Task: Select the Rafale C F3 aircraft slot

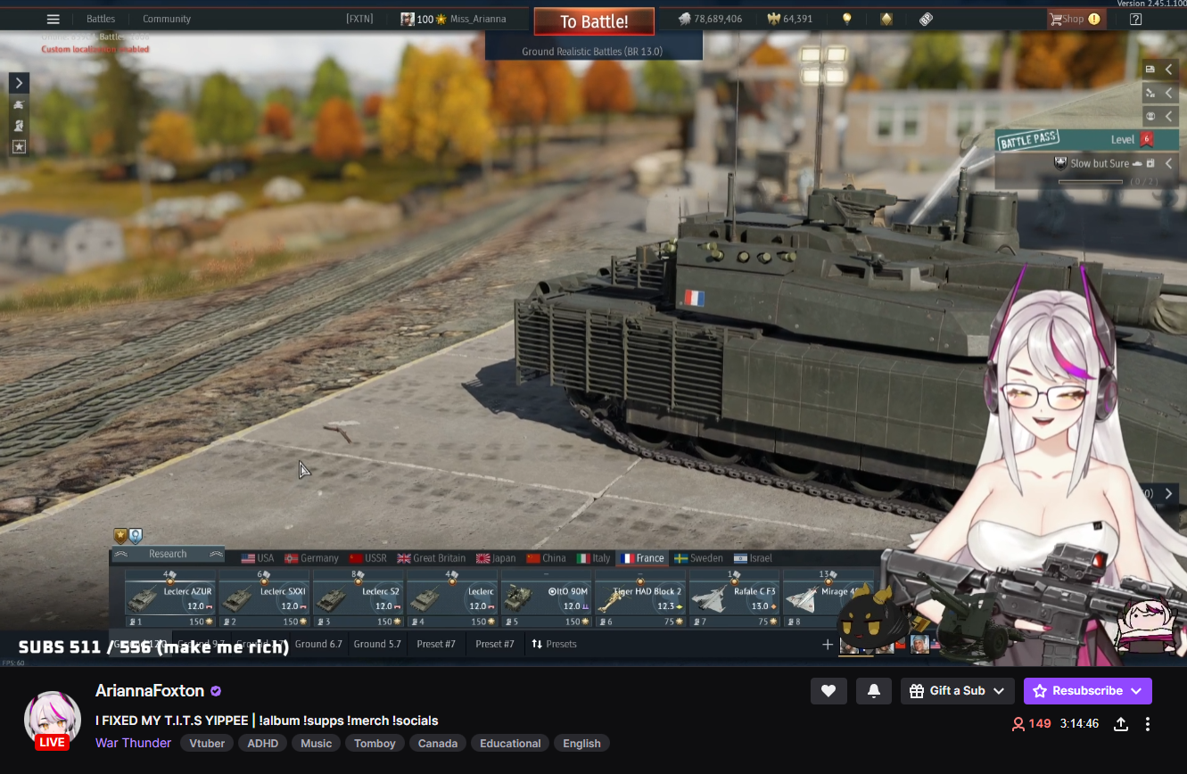Action: [x=734, y=599]
